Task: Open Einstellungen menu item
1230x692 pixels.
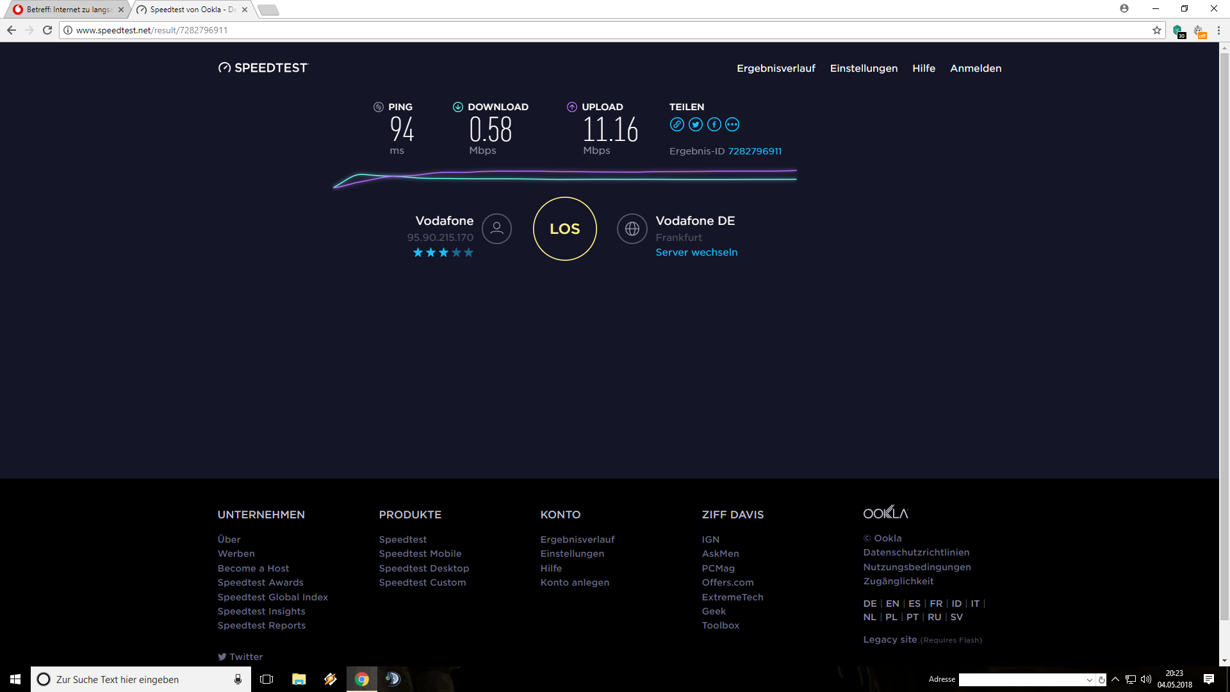Action: 862,67
